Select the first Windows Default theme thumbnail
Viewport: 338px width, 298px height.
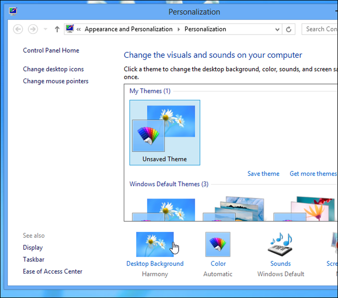tap(164, 209)
